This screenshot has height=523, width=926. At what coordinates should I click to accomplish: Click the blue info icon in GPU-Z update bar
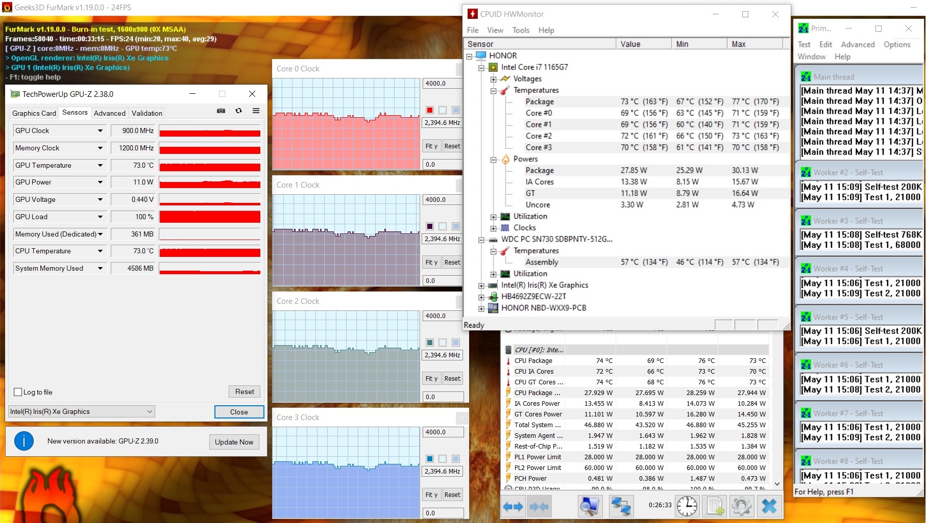coord(24,441)
